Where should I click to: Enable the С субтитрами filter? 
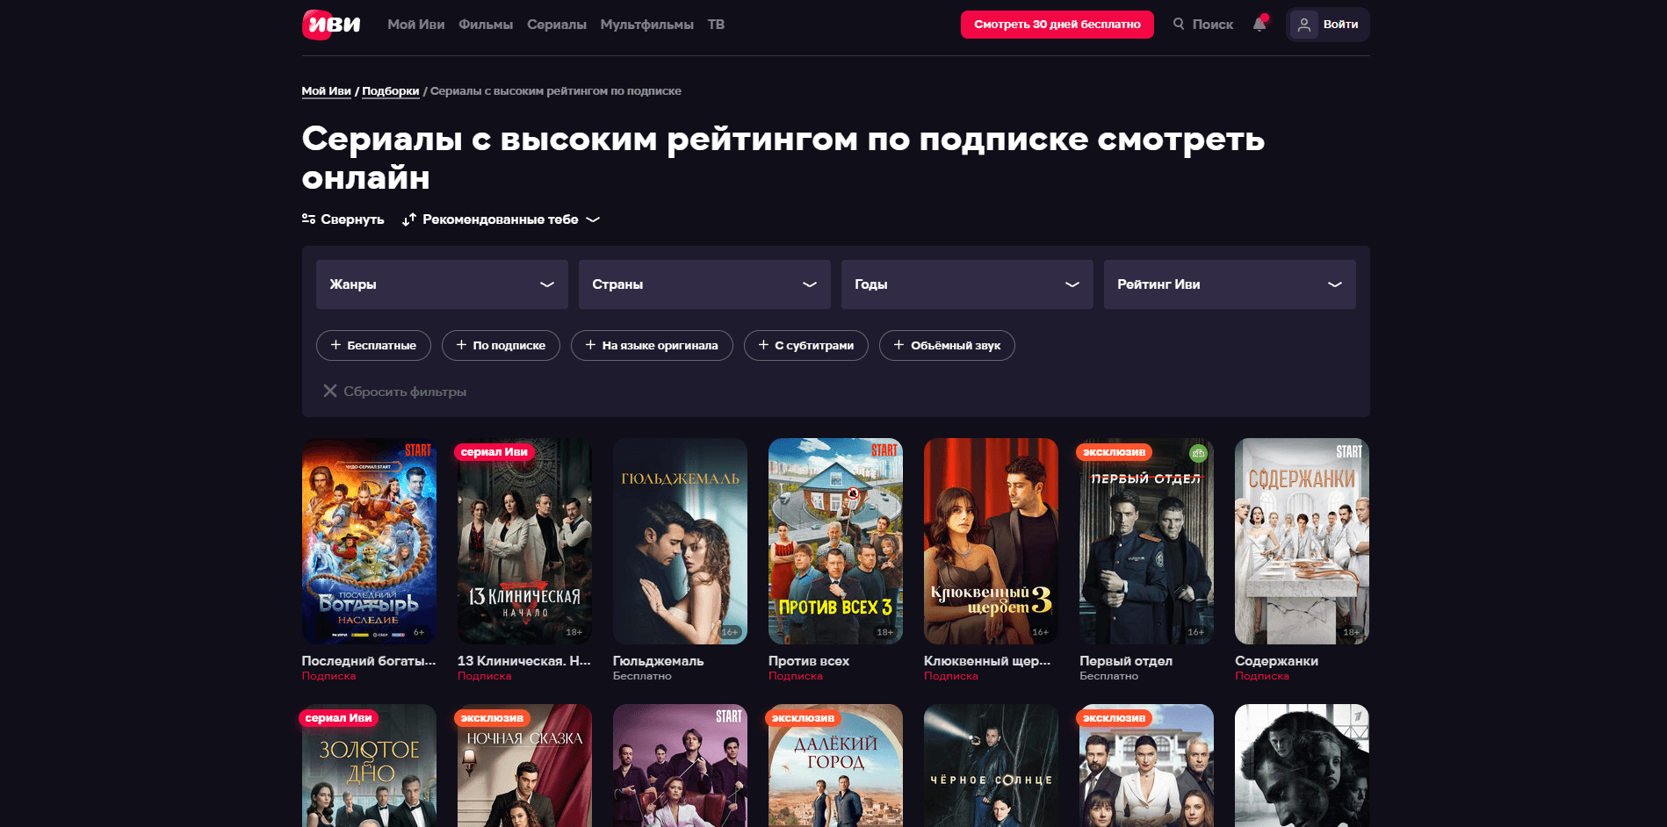click(805, 345)
